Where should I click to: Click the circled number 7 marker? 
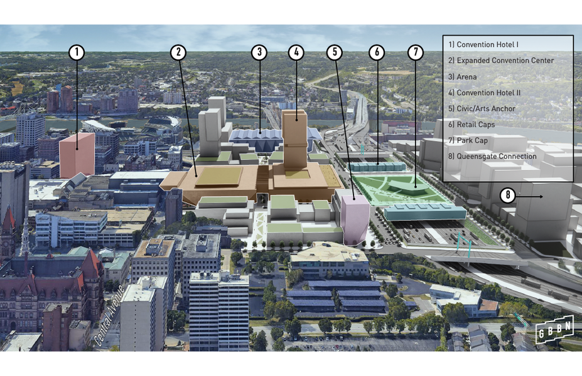coord(416,52)
